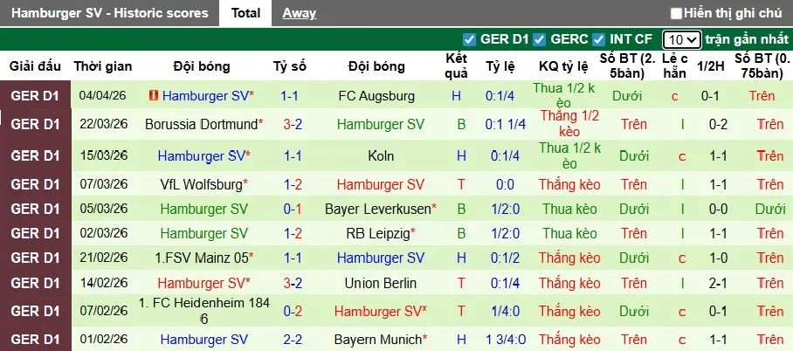Open the recent matches count dropdown
Image resolution: width=793 pixels, height=351 pixels.
[x=681, y=39]
